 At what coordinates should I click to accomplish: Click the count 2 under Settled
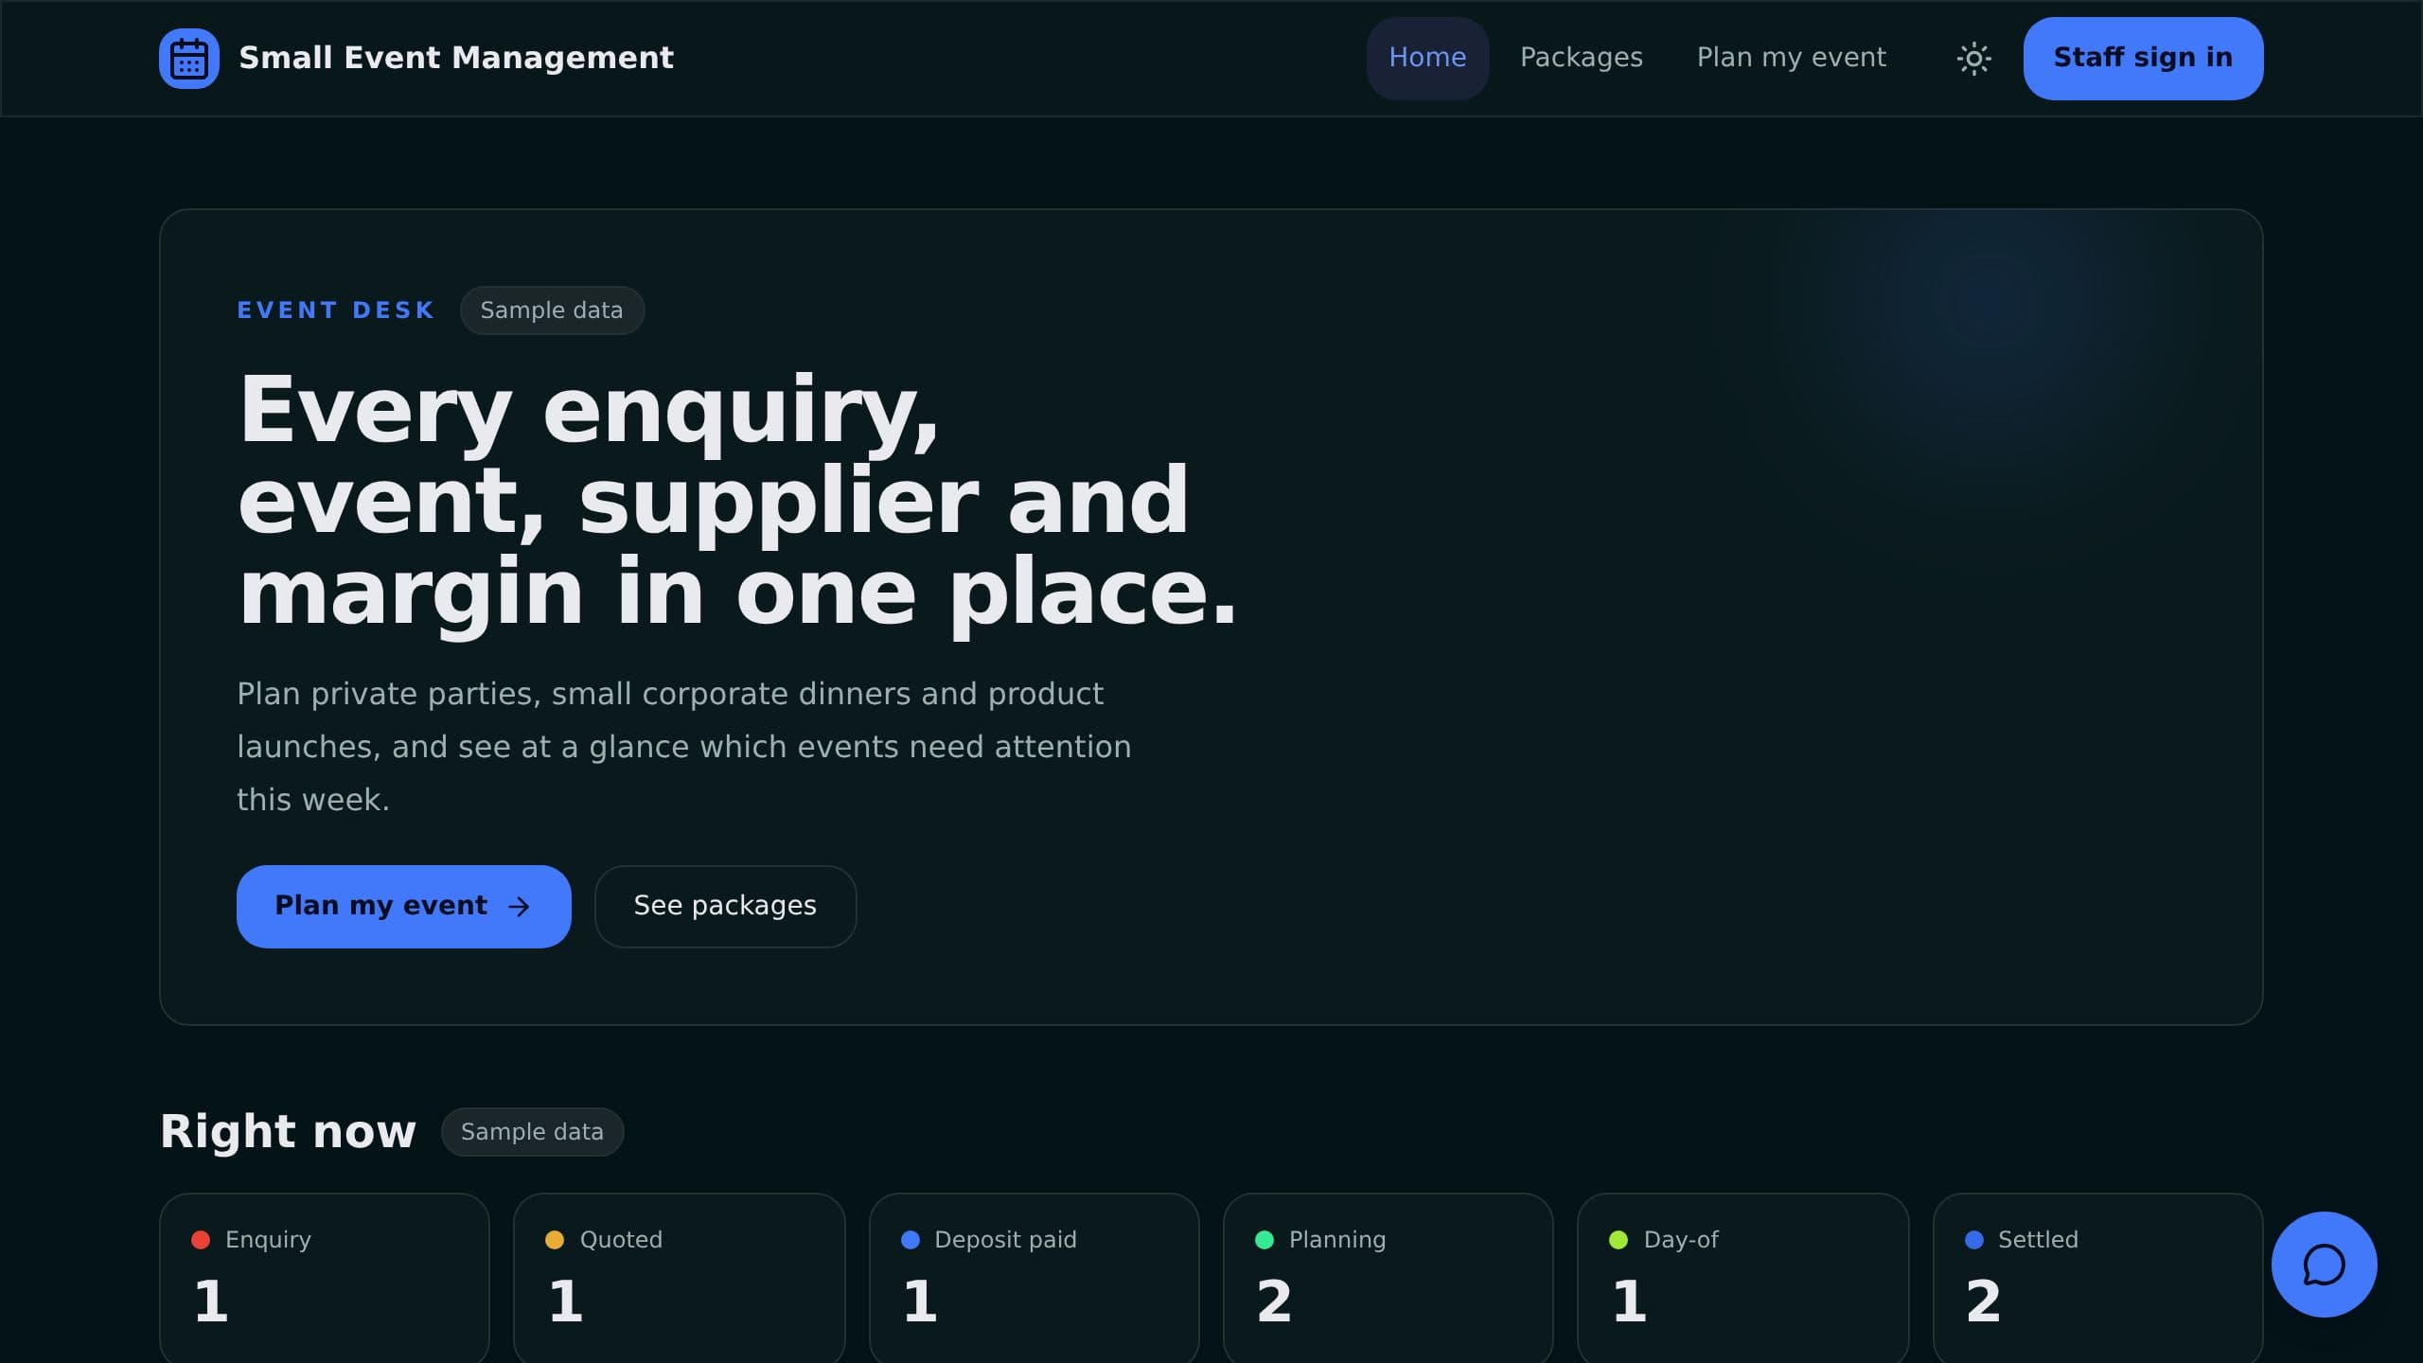pos(1983,1301)
